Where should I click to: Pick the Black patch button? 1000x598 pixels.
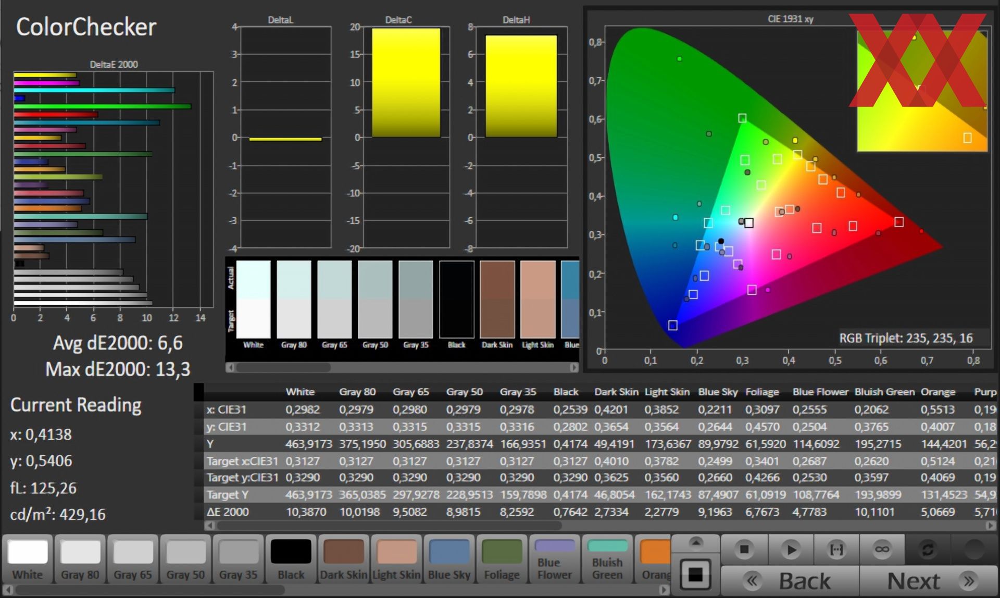coord(291,559)
